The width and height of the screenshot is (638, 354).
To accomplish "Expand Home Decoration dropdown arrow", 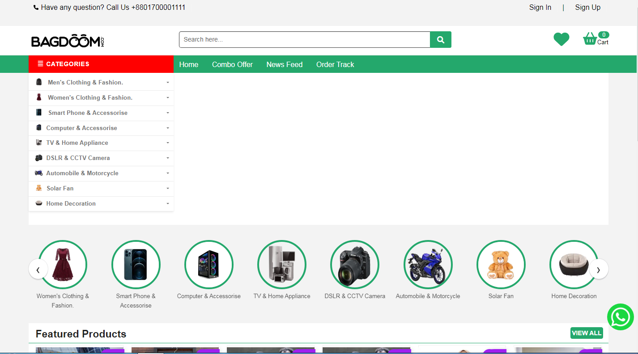I will [x=168, y=204].
